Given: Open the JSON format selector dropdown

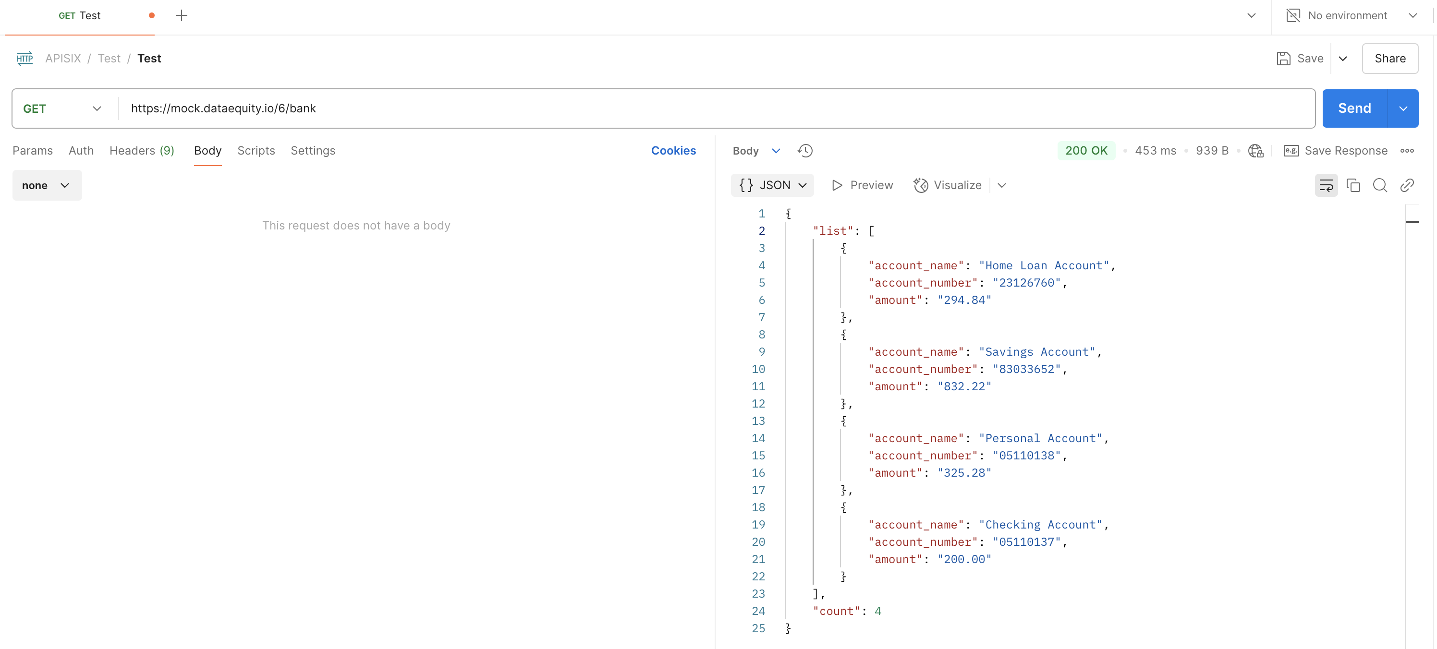Looking at the screenshot, I should 772,185.
